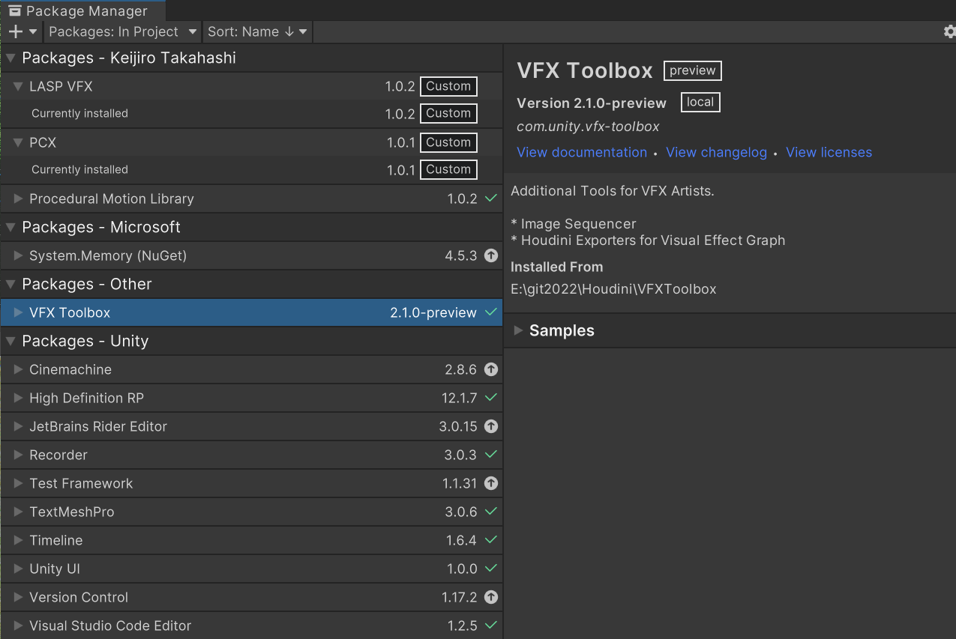This screenshot has height=639, width=956.
Task: Open the View licenses link
Action: click(x=829, y=152)
